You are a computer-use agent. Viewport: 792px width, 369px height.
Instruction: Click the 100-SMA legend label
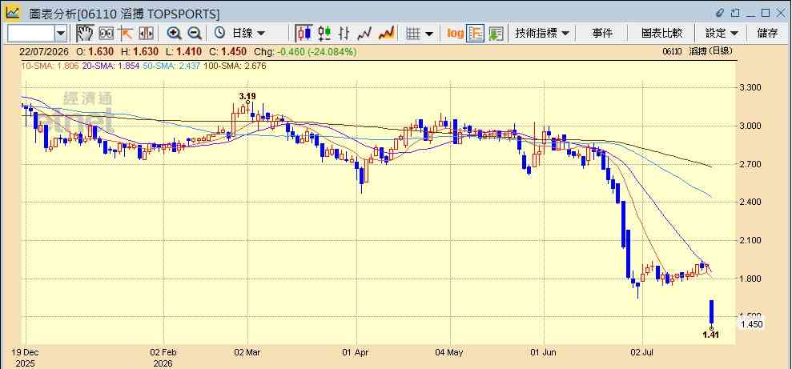tap(235, 66)
